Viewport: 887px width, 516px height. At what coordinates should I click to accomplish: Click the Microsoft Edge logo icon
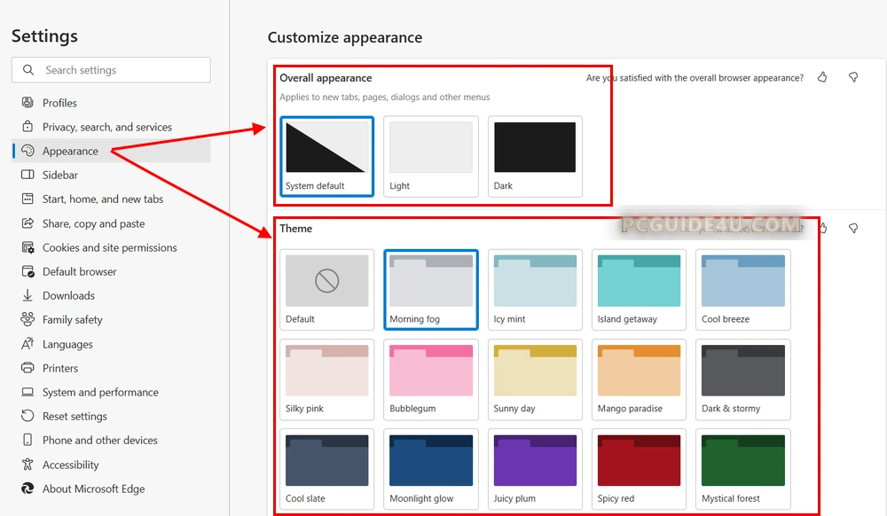27,489
